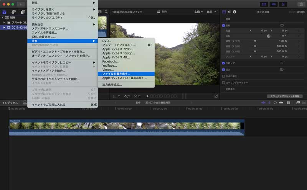Choose YouTube... in the share submenu
The image size is (307, 190).
tap(110, 66)
